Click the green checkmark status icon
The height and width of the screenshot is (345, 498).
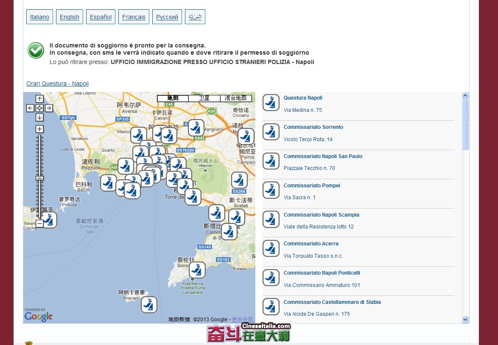coord(36,50)
